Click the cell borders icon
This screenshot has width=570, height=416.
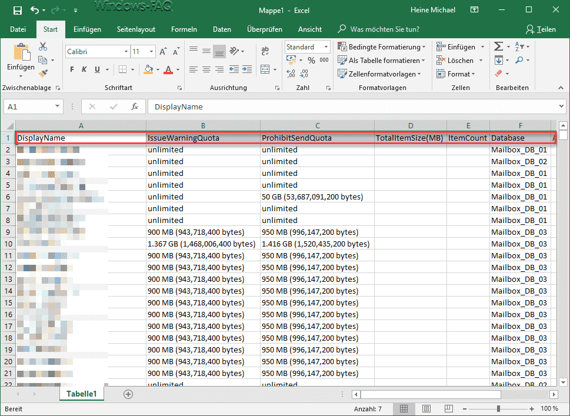[123, 69]
